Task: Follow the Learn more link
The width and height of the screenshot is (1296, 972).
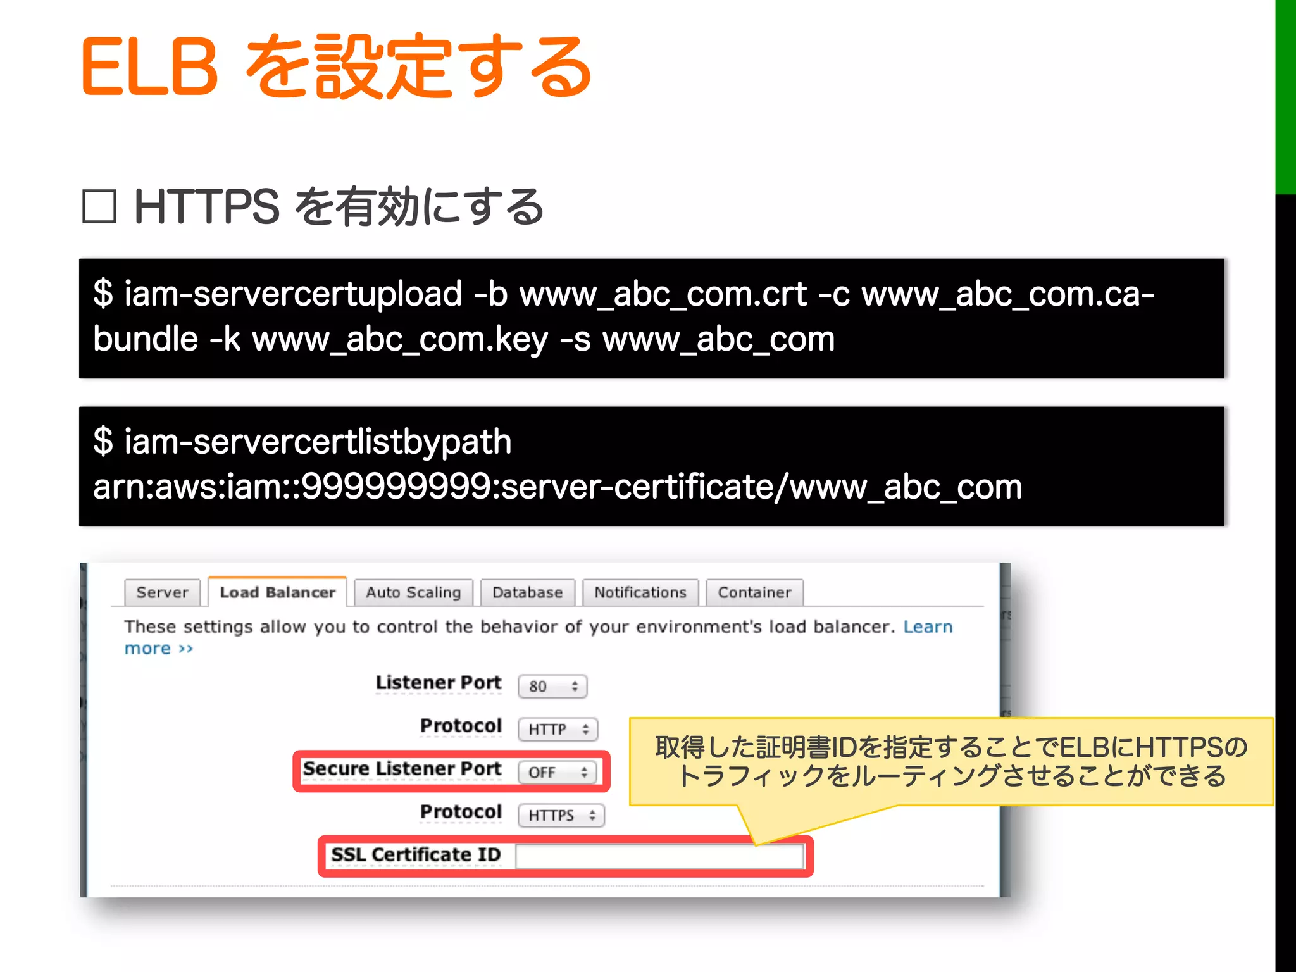Action: coord(928,626)
